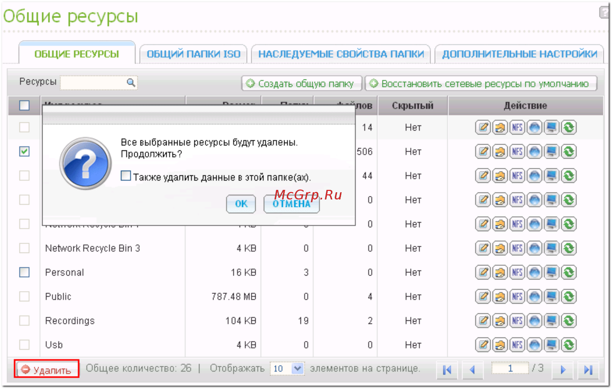The height and width of the screenshot is (389, 612).
Task: Click the page number field showing 1
Action: click(x=510, y=368)
